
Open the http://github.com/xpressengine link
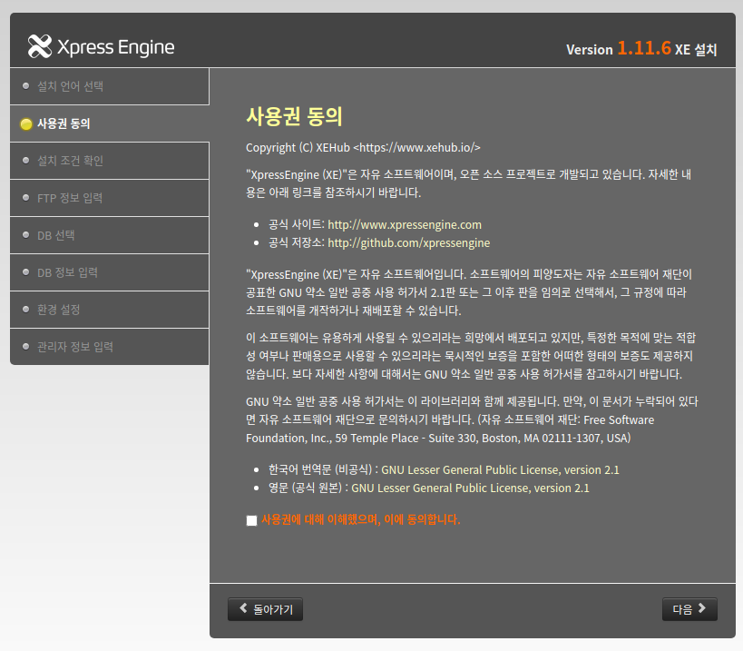click(408, 242)
